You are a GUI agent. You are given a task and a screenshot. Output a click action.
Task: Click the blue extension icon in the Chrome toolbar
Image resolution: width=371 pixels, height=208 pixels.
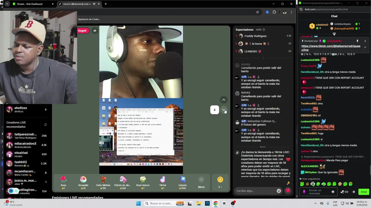267,12
